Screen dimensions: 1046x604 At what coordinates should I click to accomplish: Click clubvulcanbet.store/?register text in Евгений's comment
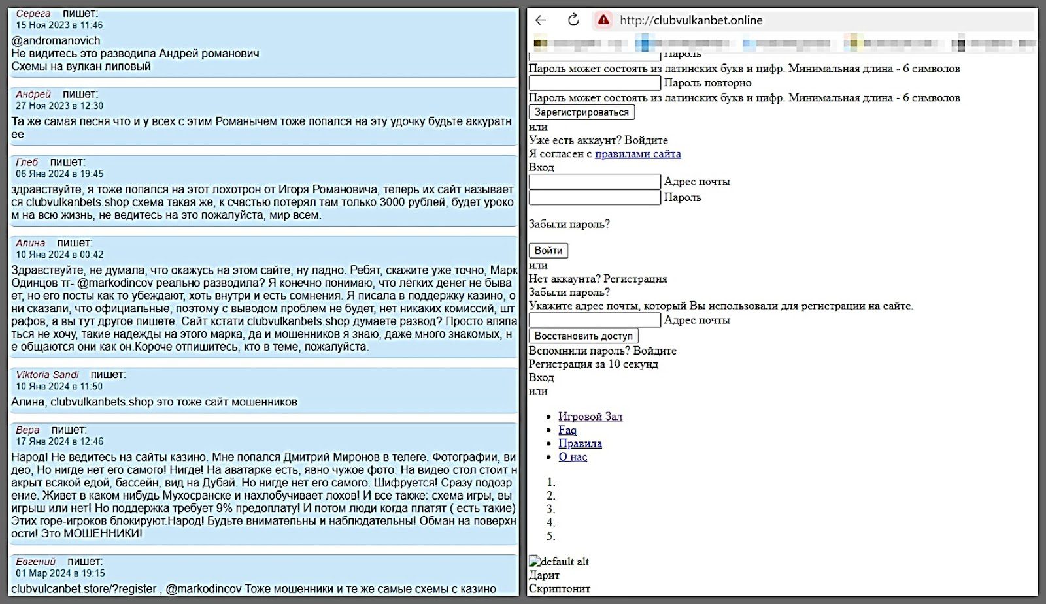click(x=84, y=589)
